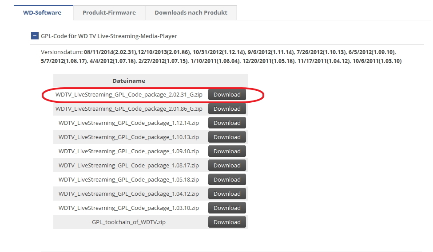
Task: Select filename WDTV_LiveStreaming_GPL_Code_package_1.12.14.zip
Action: 129,123
